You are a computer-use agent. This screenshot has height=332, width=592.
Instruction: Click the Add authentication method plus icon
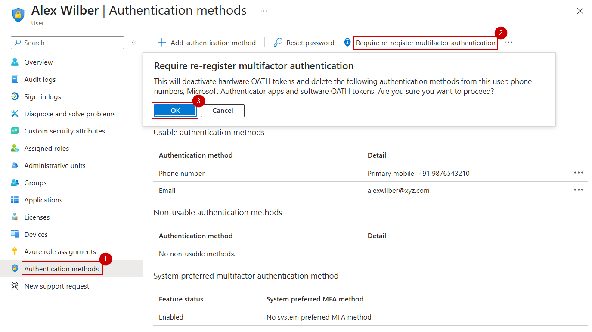[161, 42]
